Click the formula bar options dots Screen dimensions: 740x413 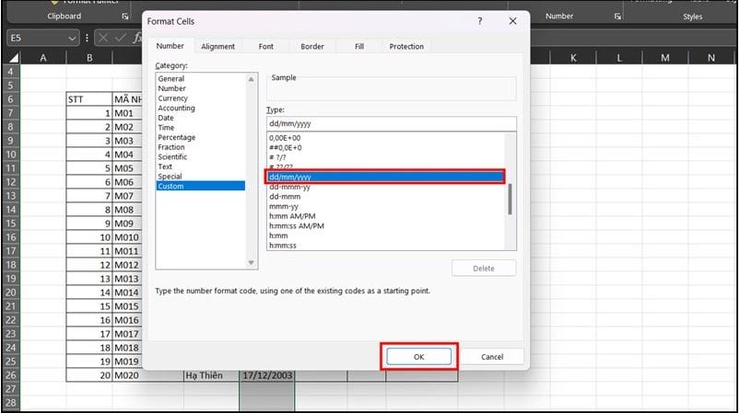point(87,38)
